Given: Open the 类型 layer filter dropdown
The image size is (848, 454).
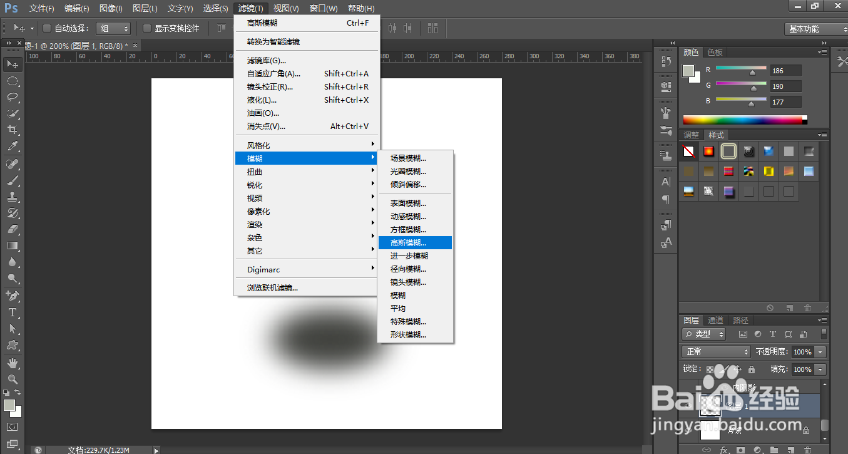Looking at the screenshot, I should pos(704,334).
